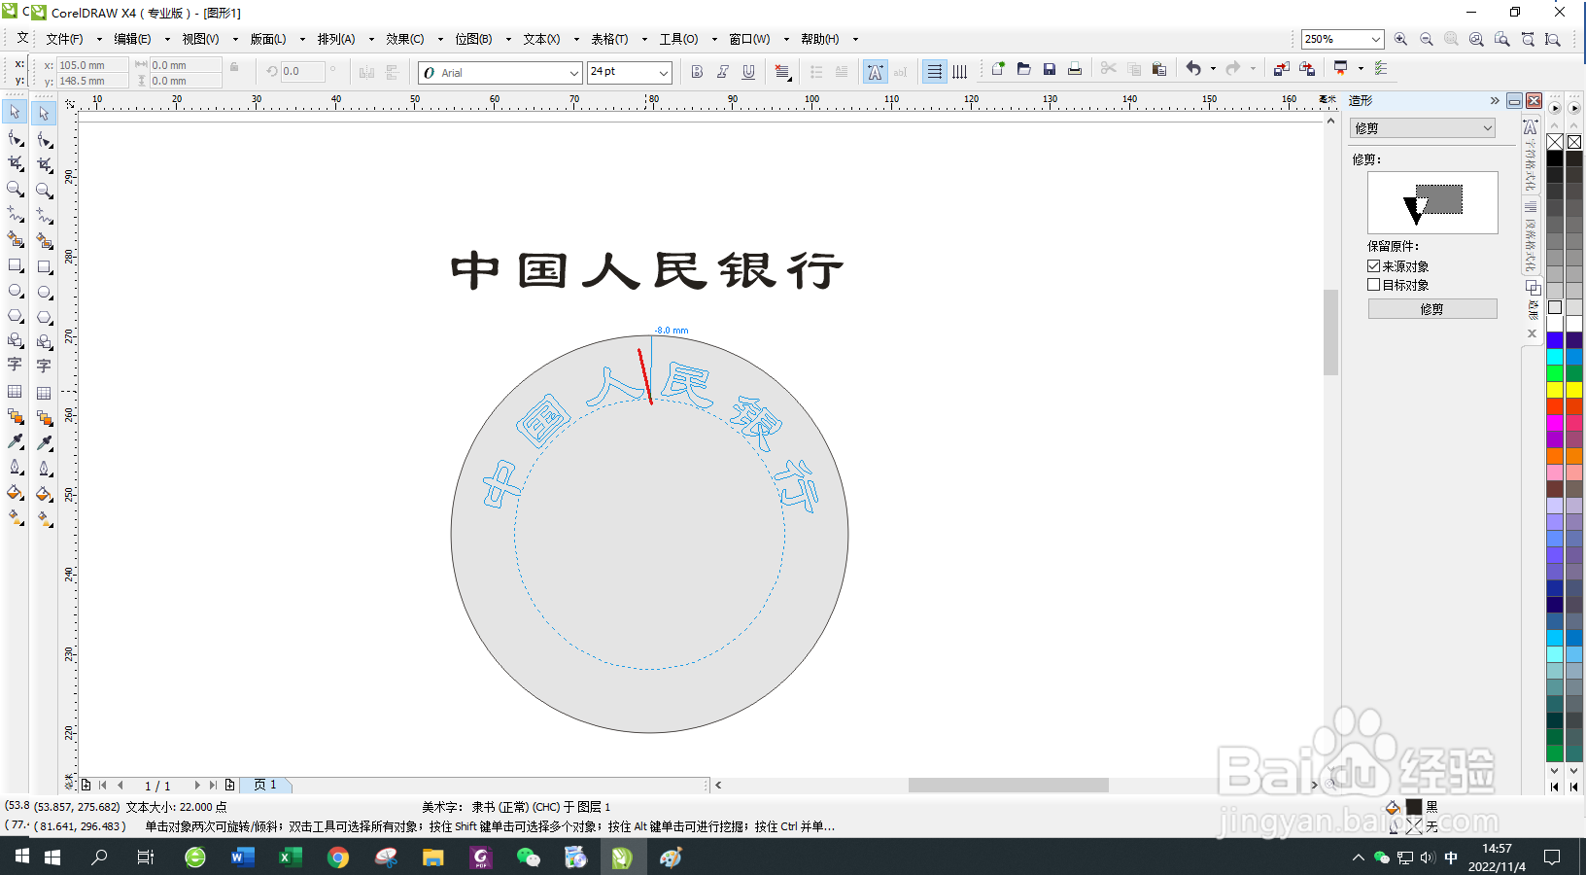Switch to horizontal text direction

[x=934, y=72]
